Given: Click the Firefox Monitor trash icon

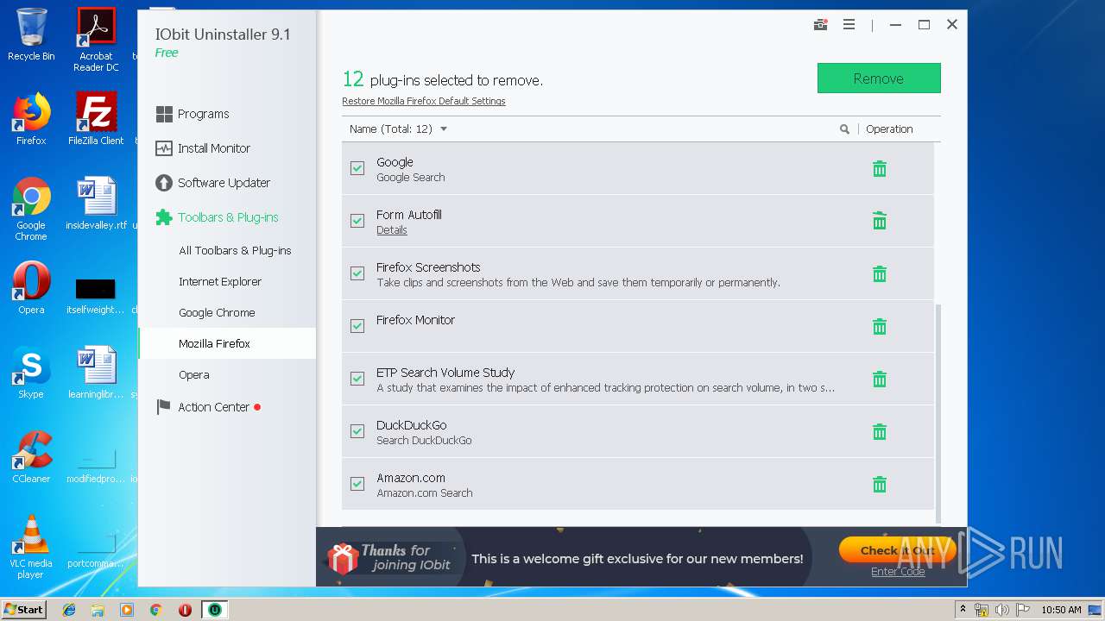Looking at the screenshot, I should 879,327.
